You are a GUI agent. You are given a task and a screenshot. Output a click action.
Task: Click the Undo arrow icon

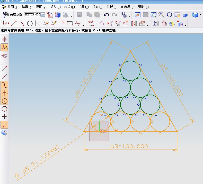107,15
